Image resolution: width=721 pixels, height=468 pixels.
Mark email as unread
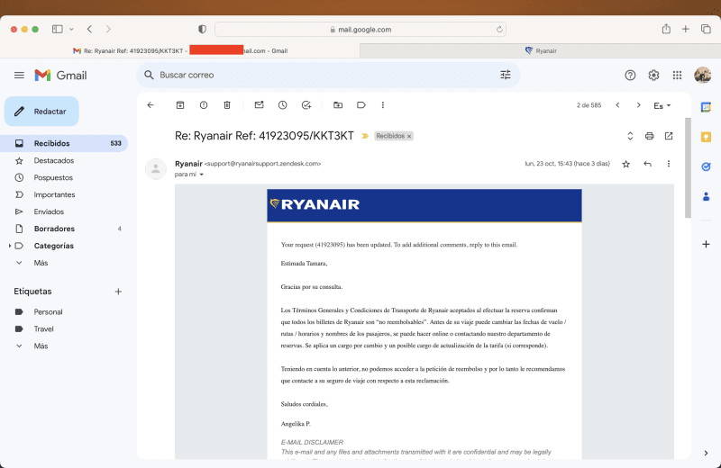[x=260, y=105]
